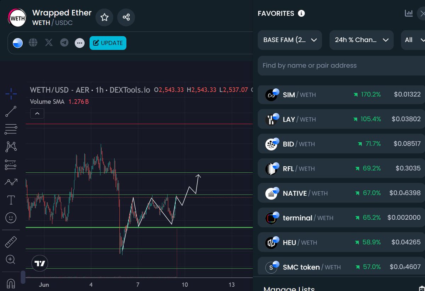Image resolution: width=425 pixels, height=291 pixels.
Task: Open the BASE FAM list dropdown
Action: (x=290, y=40)
